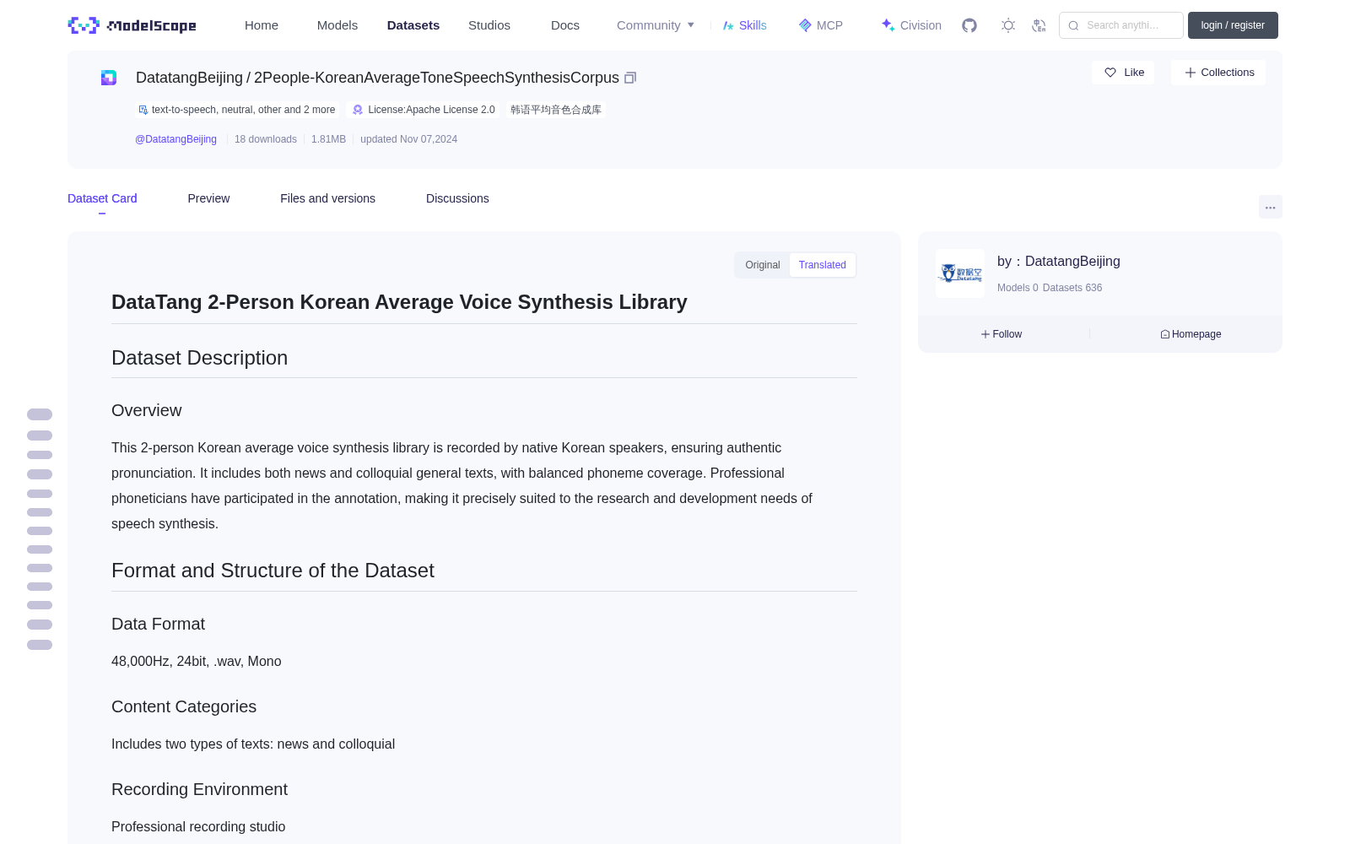This screenshot has width=1350, height=844.
Task: Click the first outline marker in sidebar
Action: pyautogui.click(x=40, y=414)
